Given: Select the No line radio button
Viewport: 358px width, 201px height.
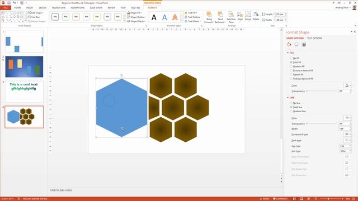Looking at the screenshot, I should pyautogui.click(x=291, y=103).
